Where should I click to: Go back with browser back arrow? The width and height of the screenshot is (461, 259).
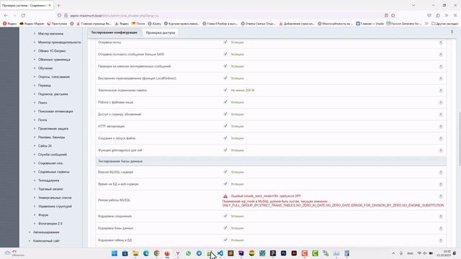click(6, 15)
